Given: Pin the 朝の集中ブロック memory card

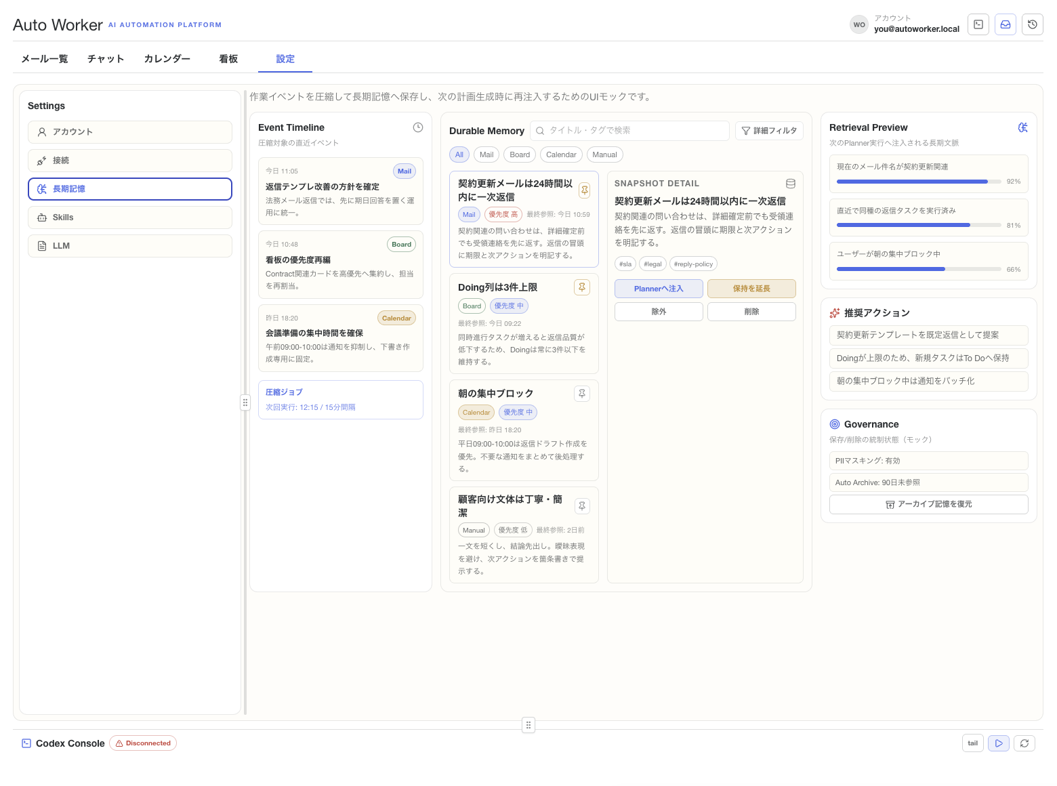Looking at the screenshot, I should 582,394.
